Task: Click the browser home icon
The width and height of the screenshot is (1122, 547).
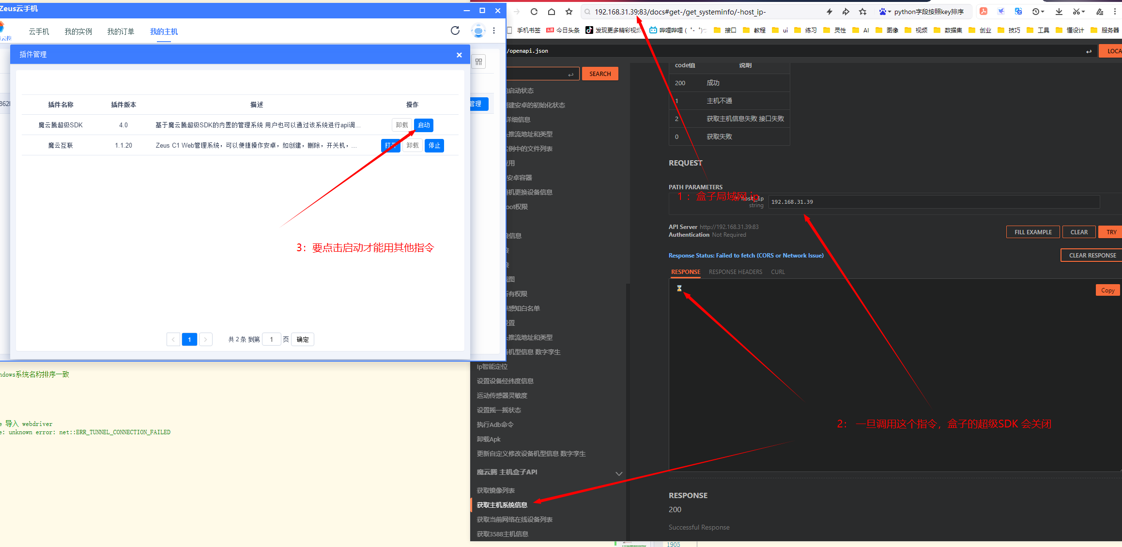Action: point(551,12)
